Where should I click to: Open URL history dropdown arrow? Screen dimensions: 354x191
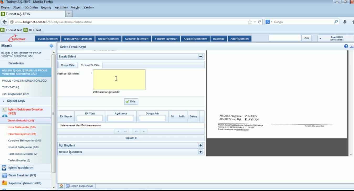(255, 22)
